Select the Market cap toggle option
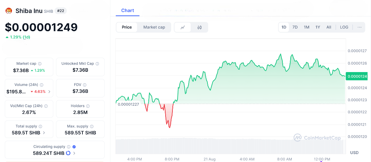Screen dimensions: 371x162 154,27
